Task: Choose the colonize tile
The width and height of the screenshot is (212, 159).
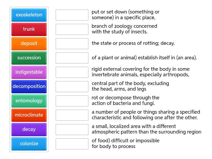Action: 29,144
